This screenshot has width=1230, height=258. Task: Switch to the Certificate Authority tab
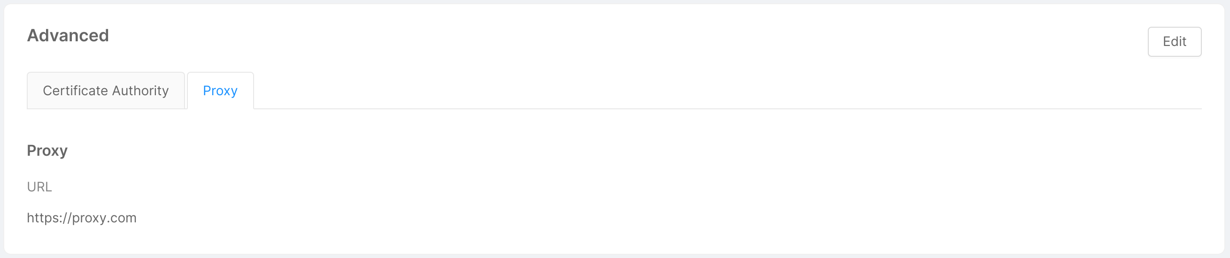coord(106,91)
